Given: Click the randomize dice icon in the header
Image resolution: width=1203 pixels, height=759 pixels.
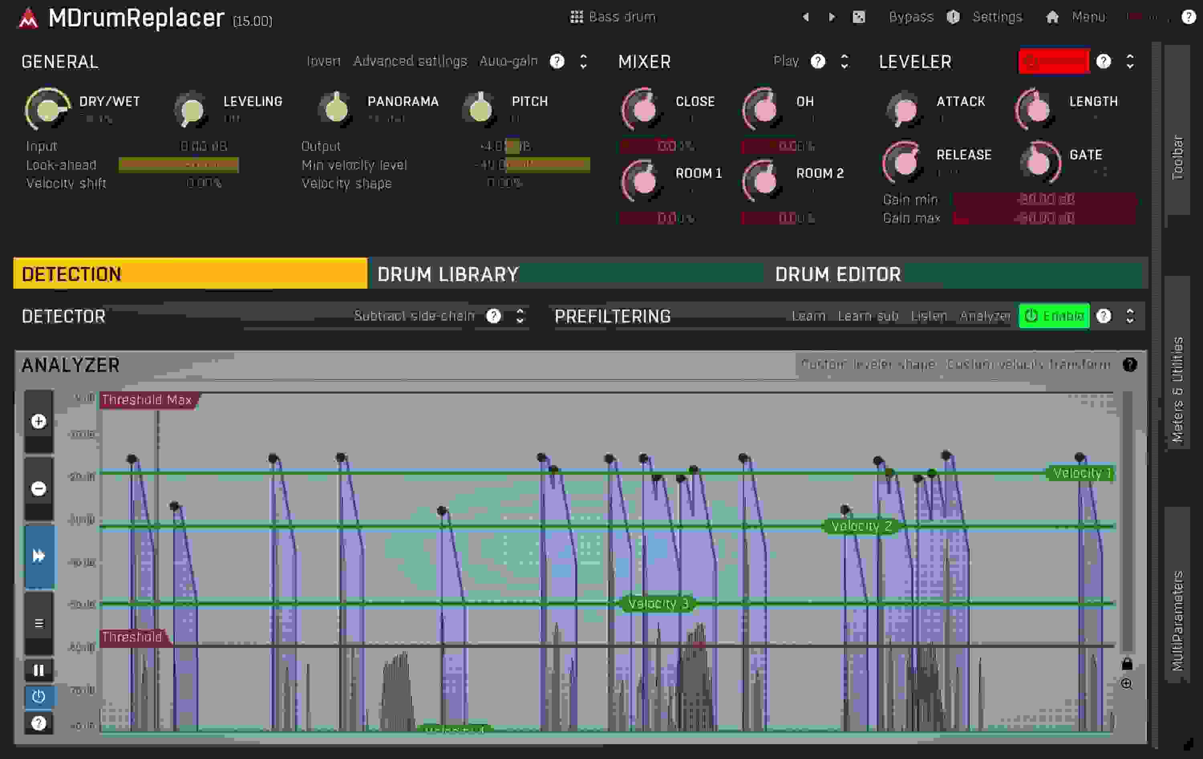Looking at the screenshot, I should point(859,16).
